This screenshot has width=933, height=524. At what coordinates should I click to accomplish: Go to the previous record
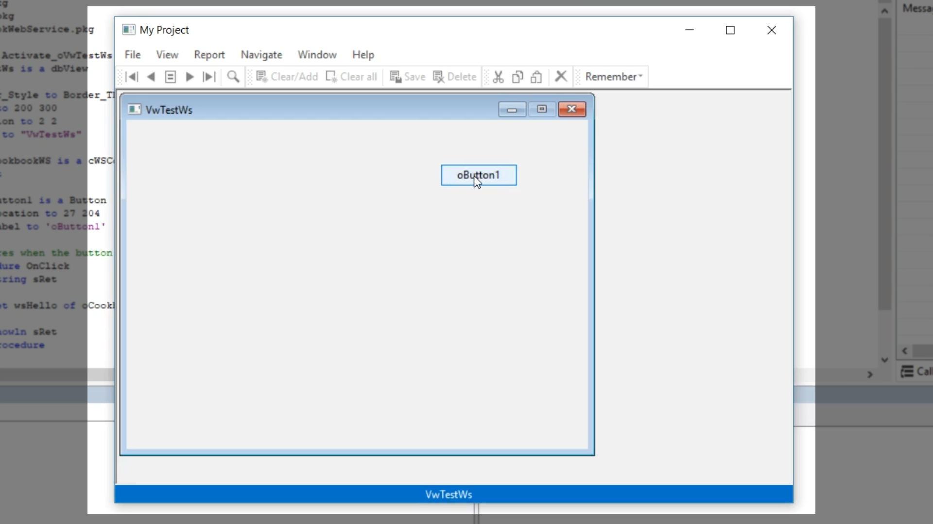point(151,77)
